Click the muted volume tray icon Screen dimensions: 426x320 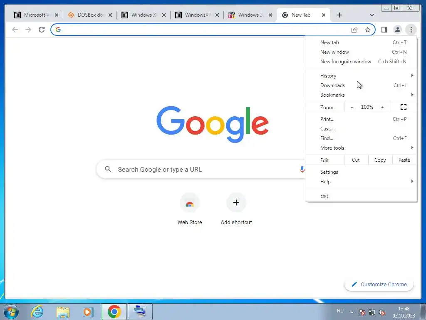[x=382, y=312]
